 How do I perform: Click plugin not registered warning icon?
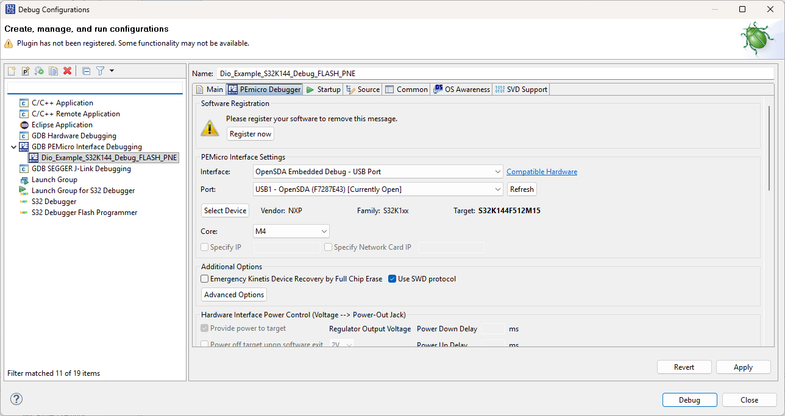tap(9, 43)
